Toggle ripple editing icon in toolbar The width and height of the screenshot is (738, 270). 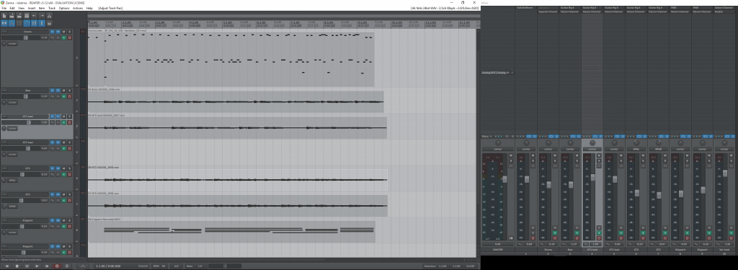click(19, 23)
